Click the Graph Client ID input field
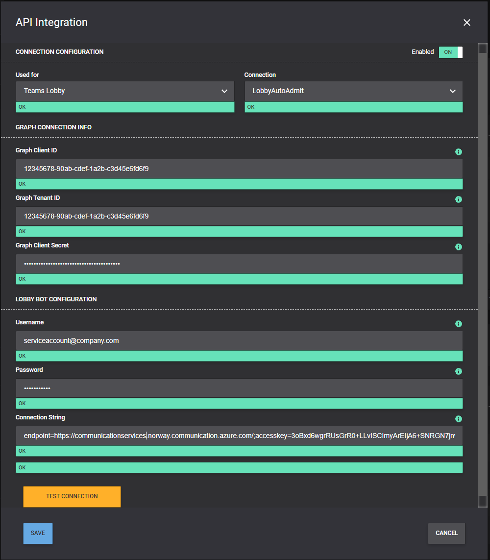The image size is (490, 560). tap(239, 169)
